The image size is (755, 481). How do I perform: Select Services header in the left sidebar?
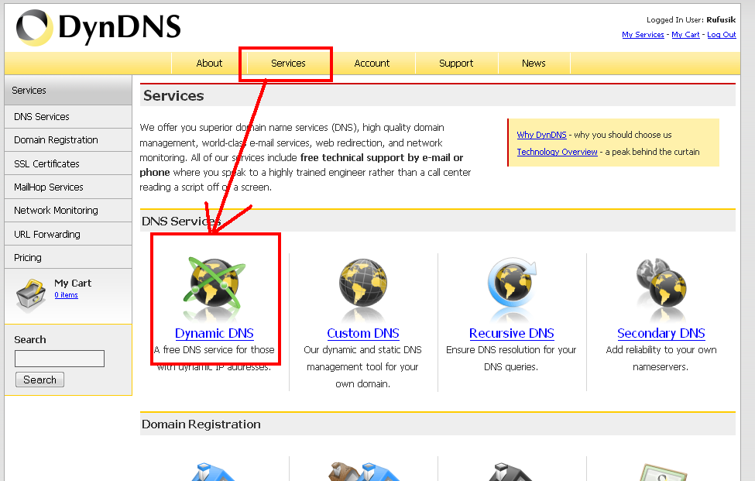[x=68, y=91]
